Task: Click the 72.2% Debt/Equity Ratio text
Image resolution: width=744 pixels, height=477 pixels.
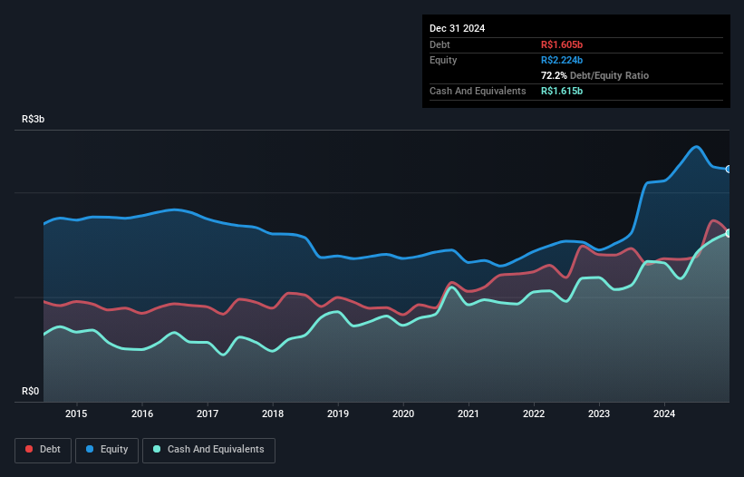Action: (x=595, y=75)
